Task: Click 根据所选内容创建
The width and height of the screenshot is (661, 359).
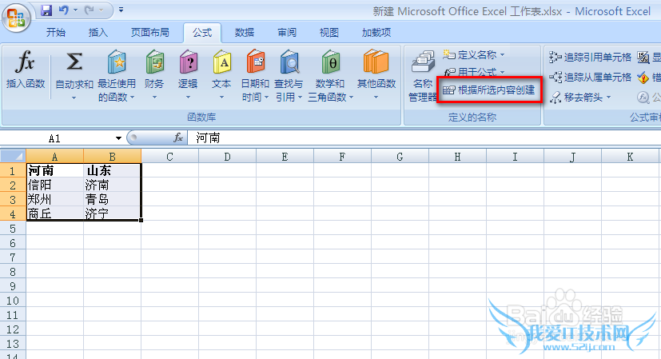Action: pyautogui.click(x=489, y=90)
